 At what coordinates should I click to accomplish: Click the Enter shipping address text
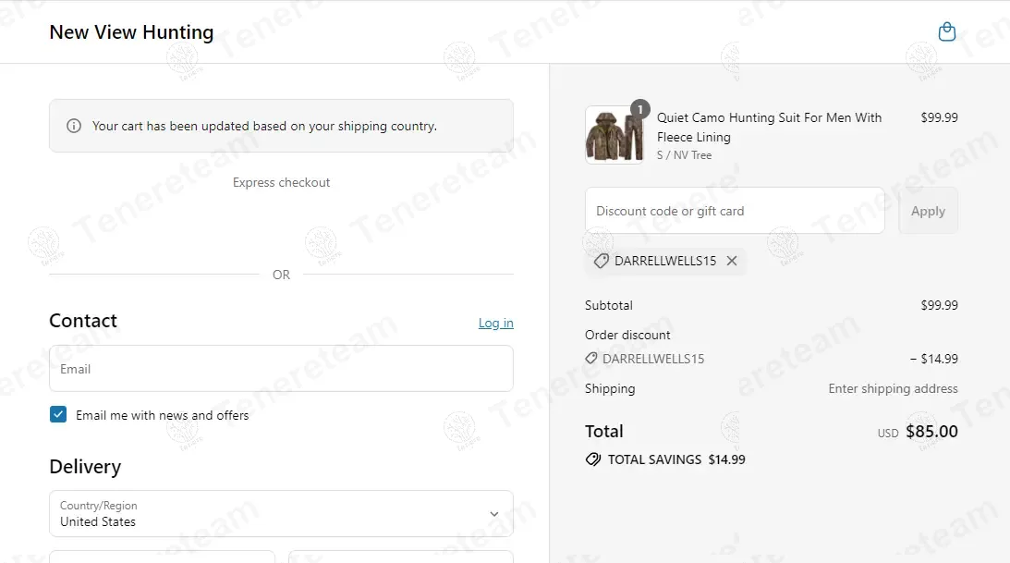click(893, 388)
